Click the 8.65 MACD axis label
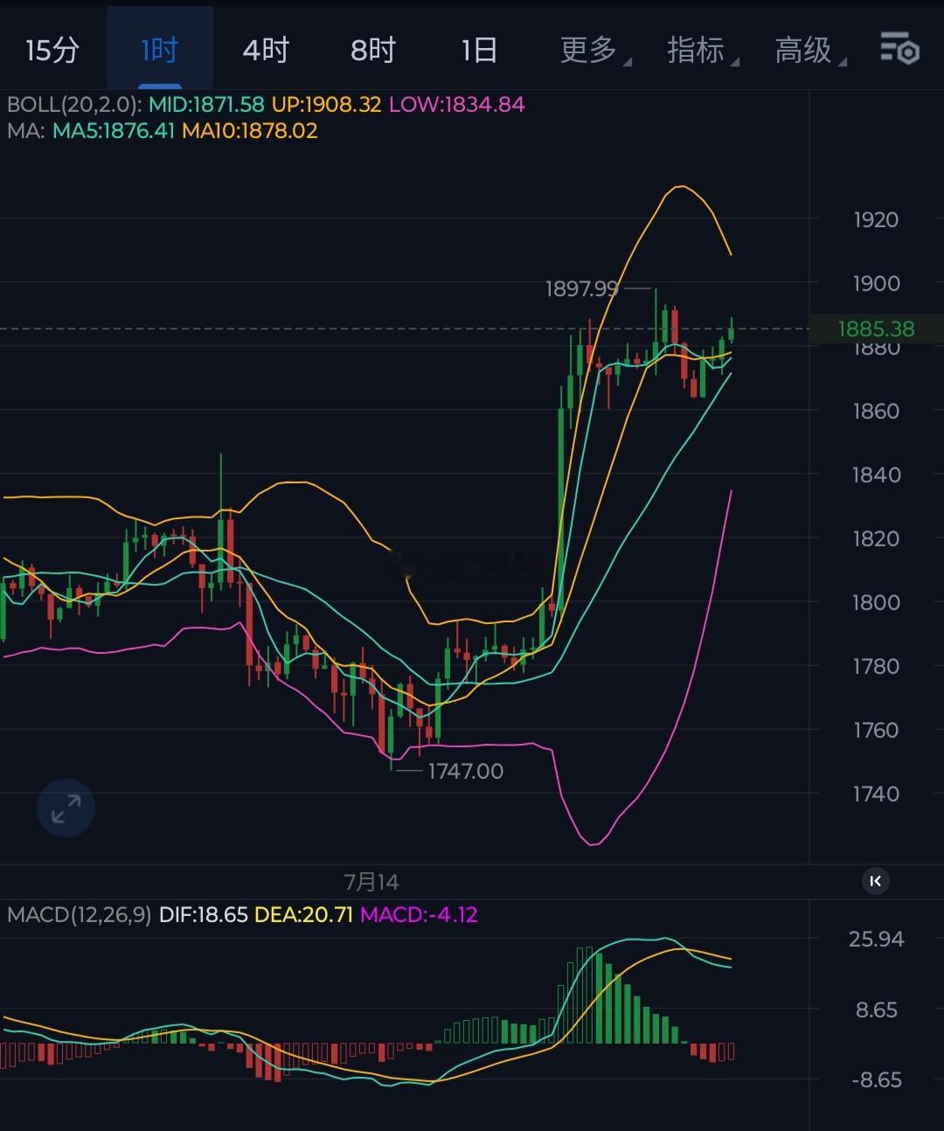 coord(877,1010)
